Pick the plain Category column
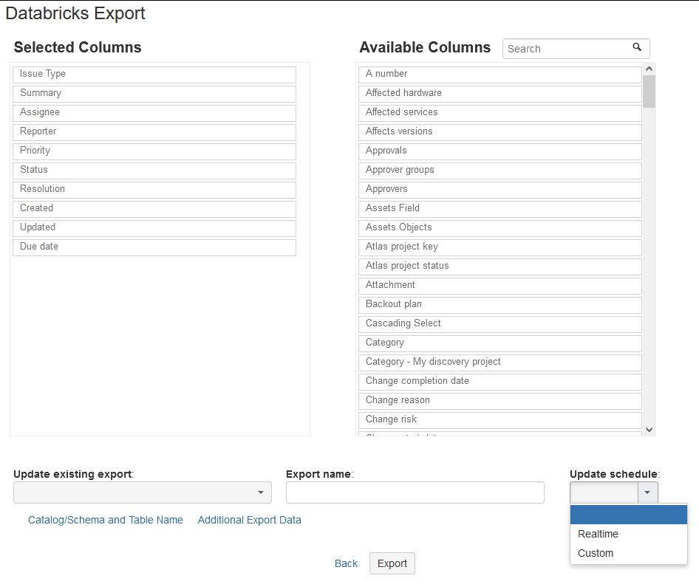Image resolution: width=699 pixels, height=587 pixels. coord(500,343)
